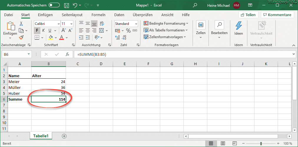
Task: Click the Teilen button
Action: 249,15
